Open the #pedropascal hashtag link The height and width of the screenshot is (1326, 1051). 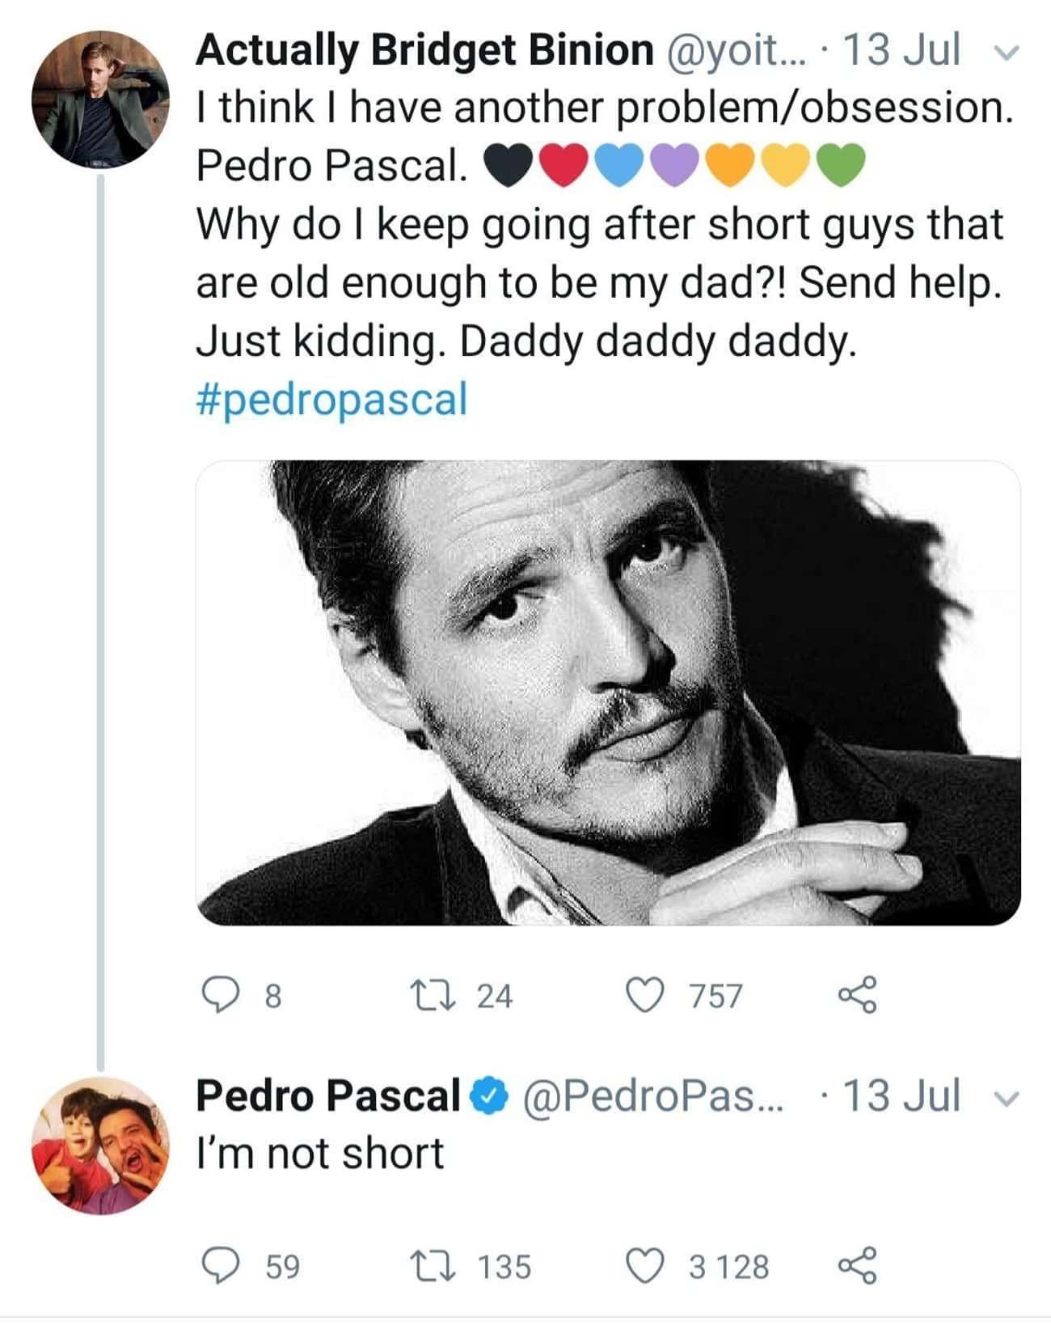[331, 400]
